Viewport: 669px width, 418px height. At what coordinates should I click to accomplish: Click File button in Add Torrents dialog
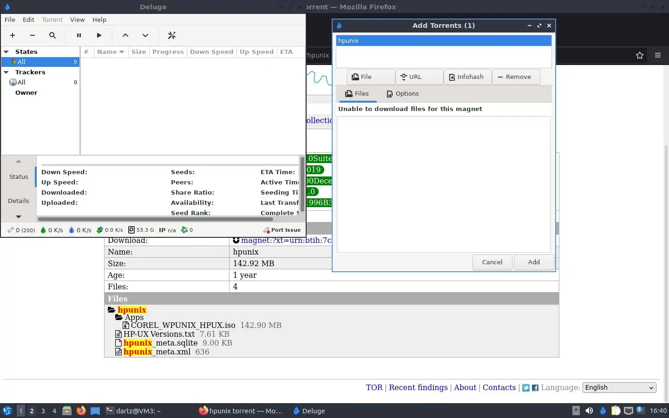point(371,77)
